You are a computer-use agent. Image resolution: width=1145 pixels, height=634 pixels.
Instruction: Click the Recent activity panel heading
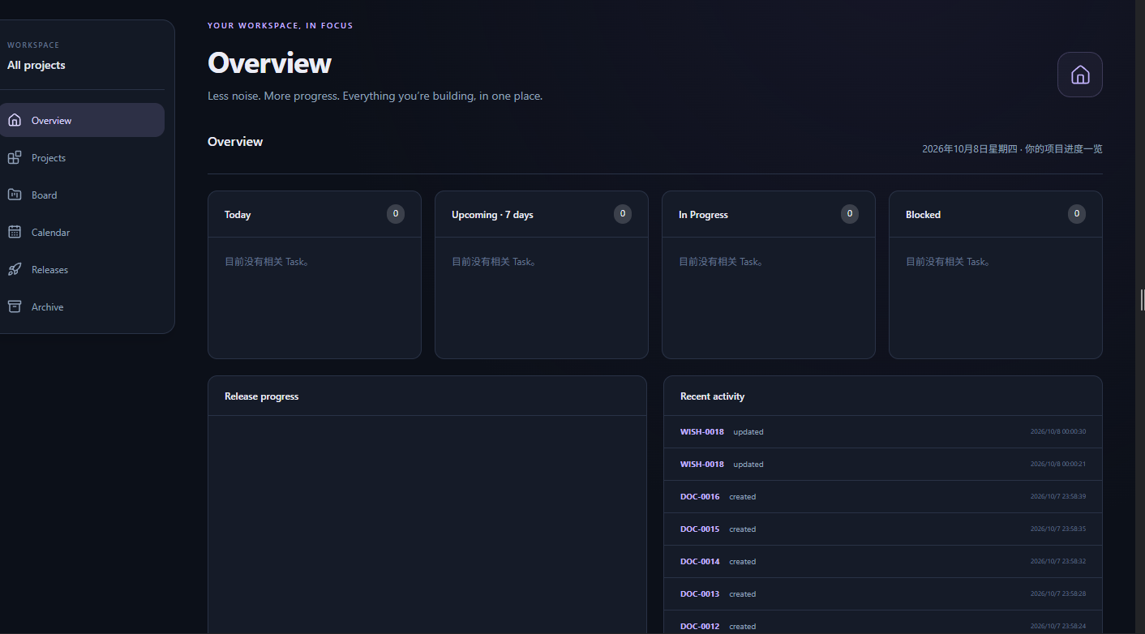712,396
